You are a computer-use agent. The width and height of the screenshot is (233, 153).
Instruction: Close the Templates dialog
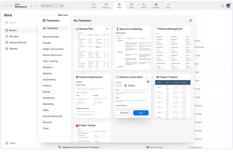190,20
